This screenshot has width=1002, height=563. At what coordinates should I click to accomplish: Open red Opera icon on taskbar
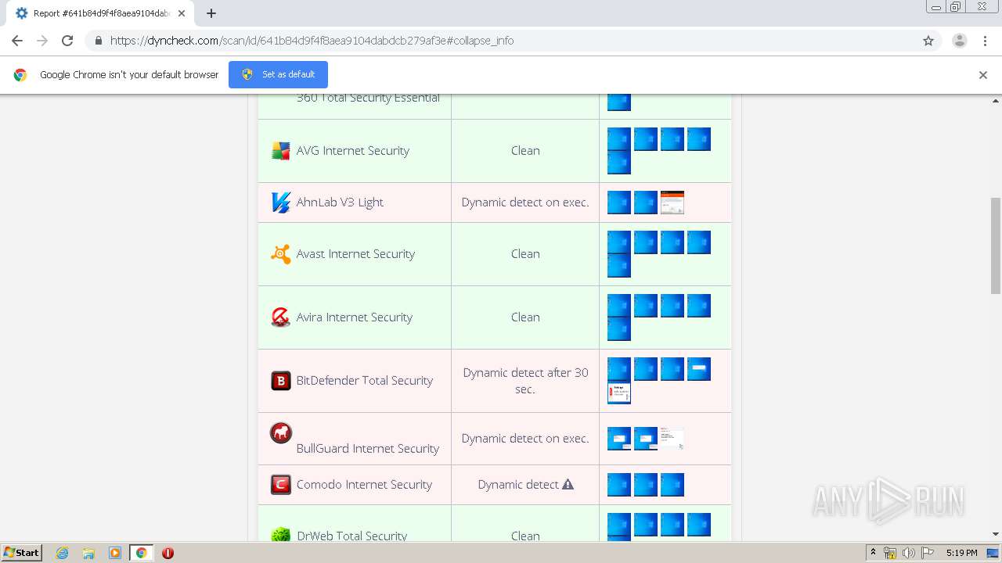click(x=168, y=553)
